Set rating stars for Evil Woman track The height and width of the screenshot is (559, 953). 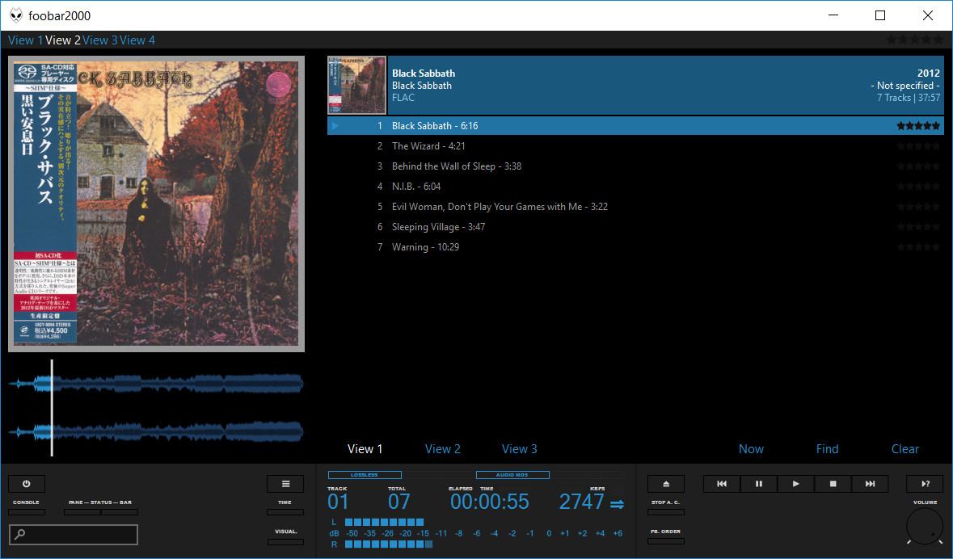pyautogui.click(x=918, y=207)
